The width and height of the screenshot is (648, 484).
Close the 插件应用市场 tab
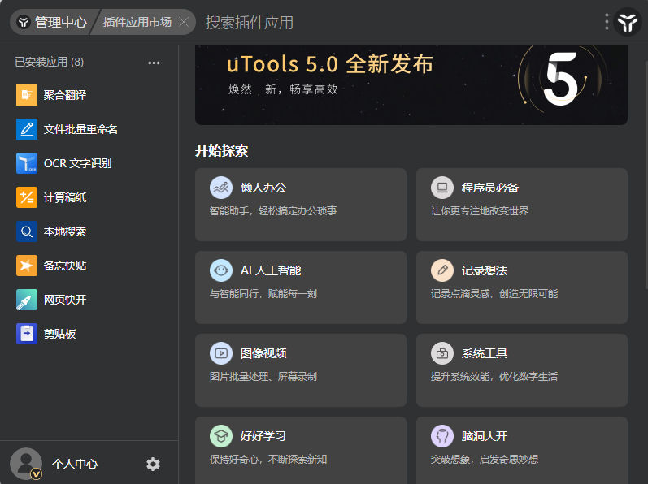[184, 22]
